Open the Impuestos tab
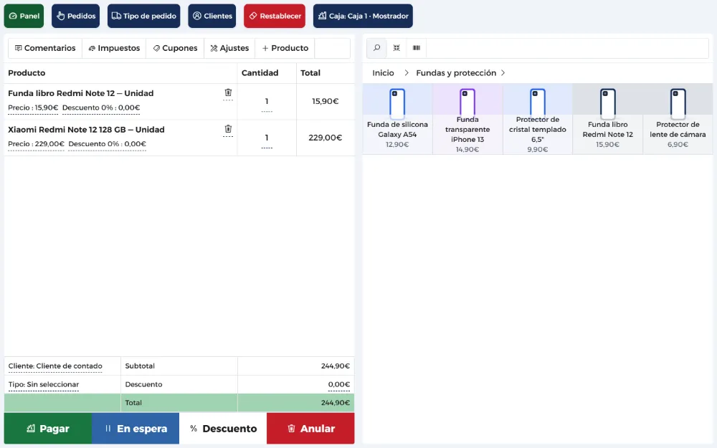 point(114,48)
